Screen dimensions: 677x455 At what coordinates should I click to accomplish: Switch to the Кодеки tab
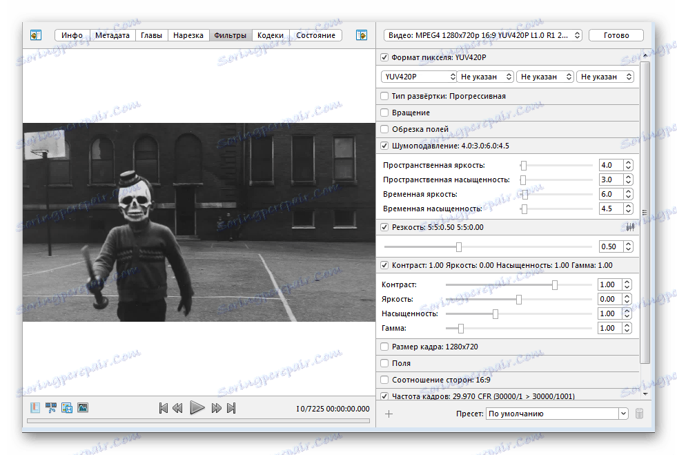tap(271, 35)
